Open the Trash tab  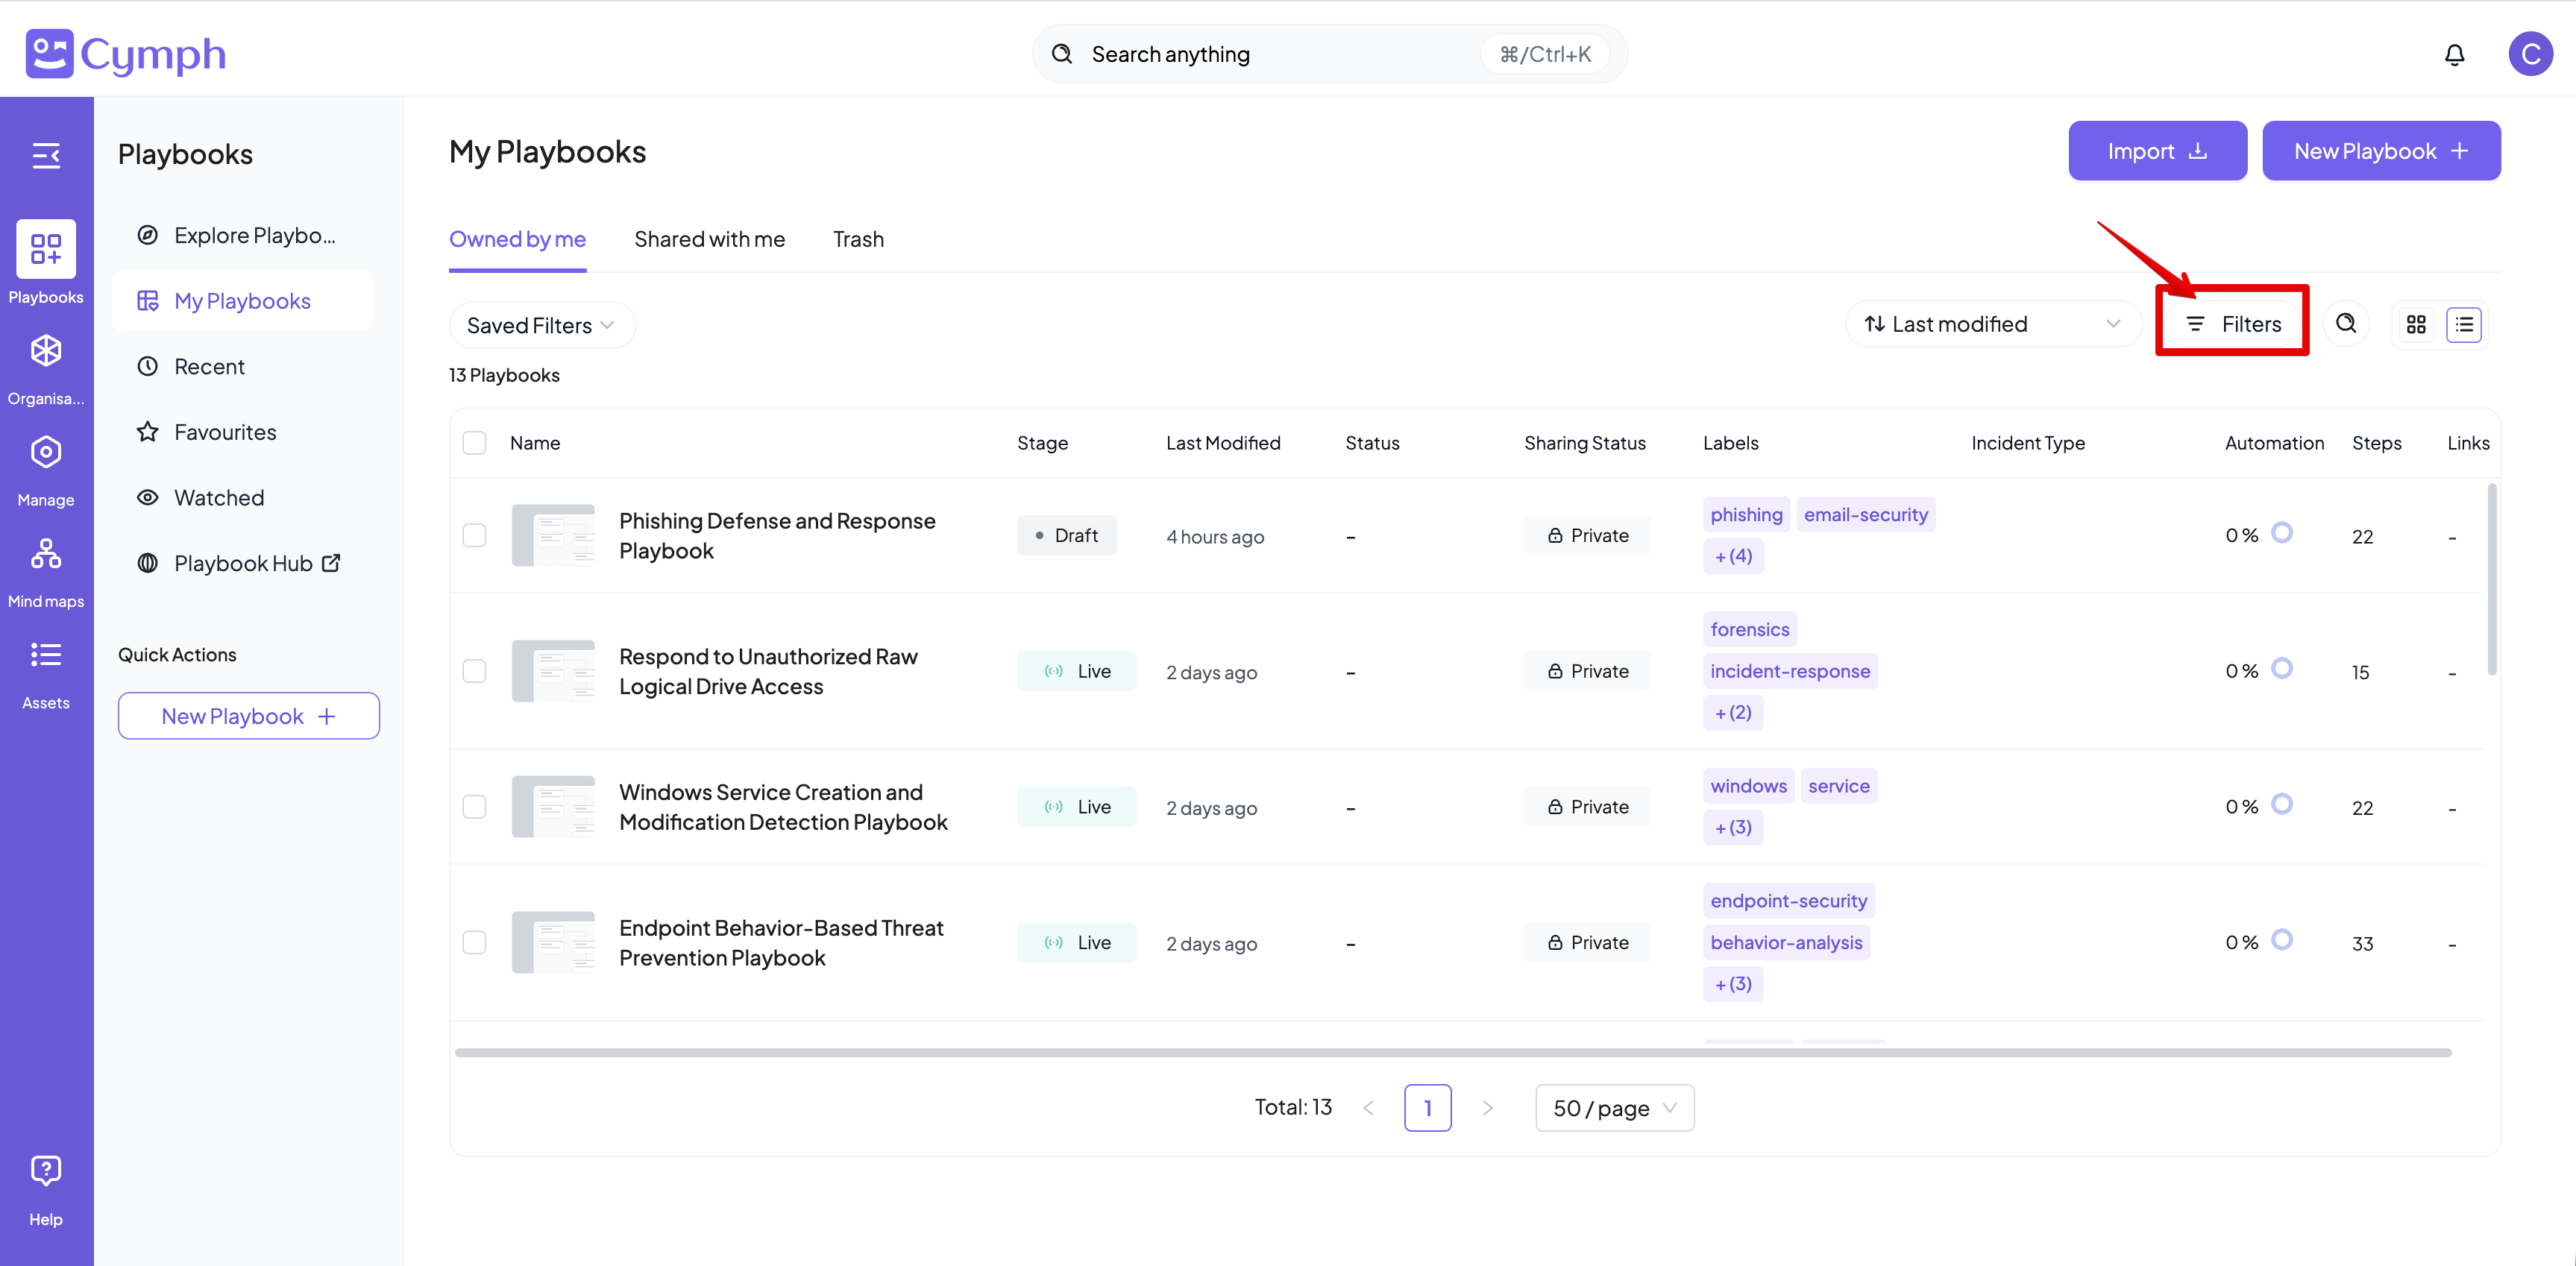pyautogui.click(x=858, y=239)
